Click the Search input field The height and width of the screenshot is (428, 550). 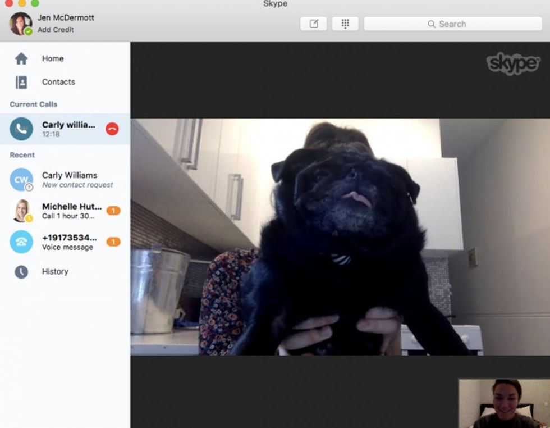pyautogui.click(x=452, y=24)
